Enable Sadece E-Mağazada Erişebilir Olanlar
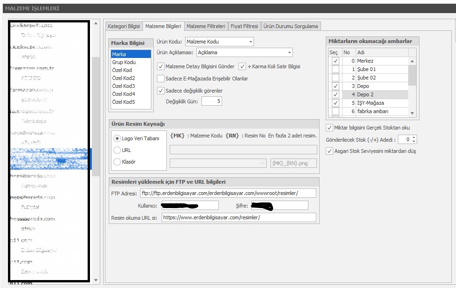The width and height of the screenshot is (456, 288). [161, 79]
